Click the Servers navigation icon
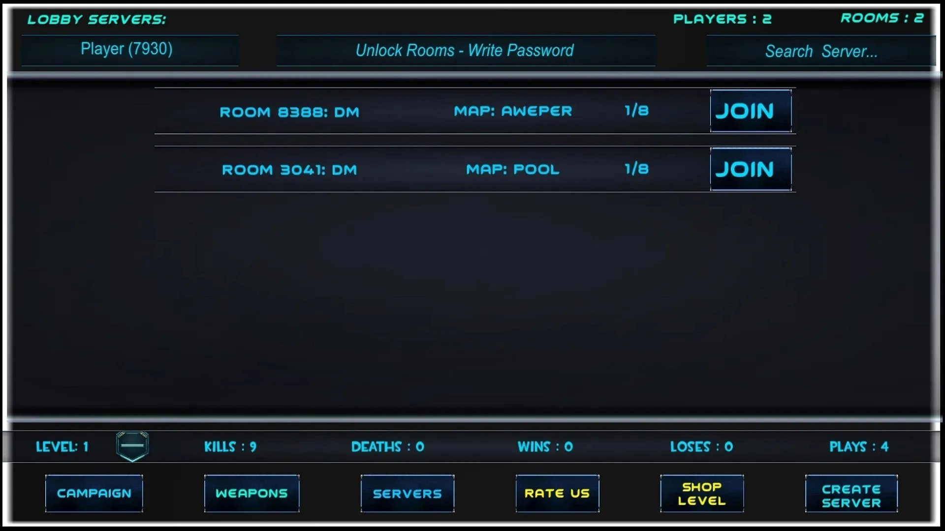 [x=408, y=493]
